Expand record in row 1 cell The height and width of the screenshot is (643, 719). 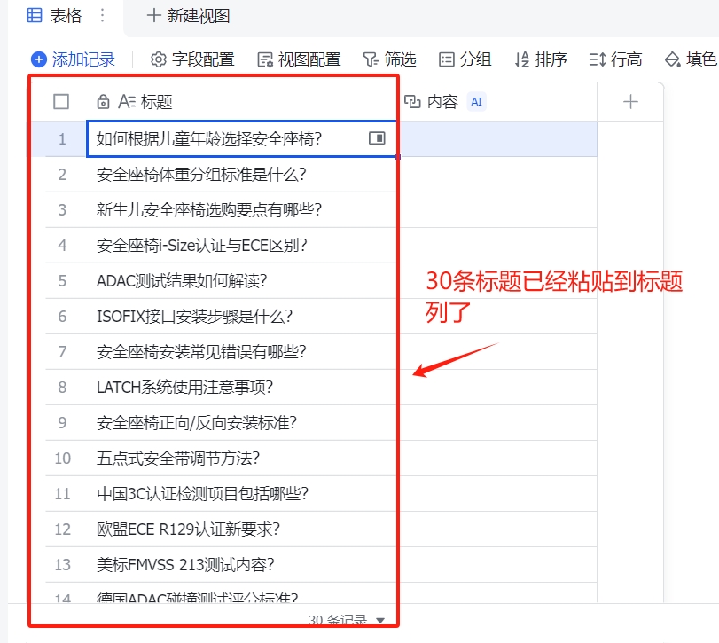pos(377,138)
